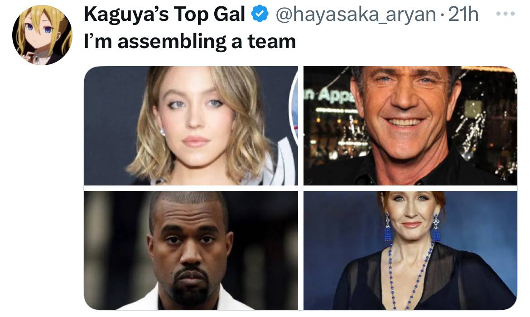This screenshot has width=530, height=317.
Task: Click the partial circular overlay beside blonde woman photo
Action: 294,108
